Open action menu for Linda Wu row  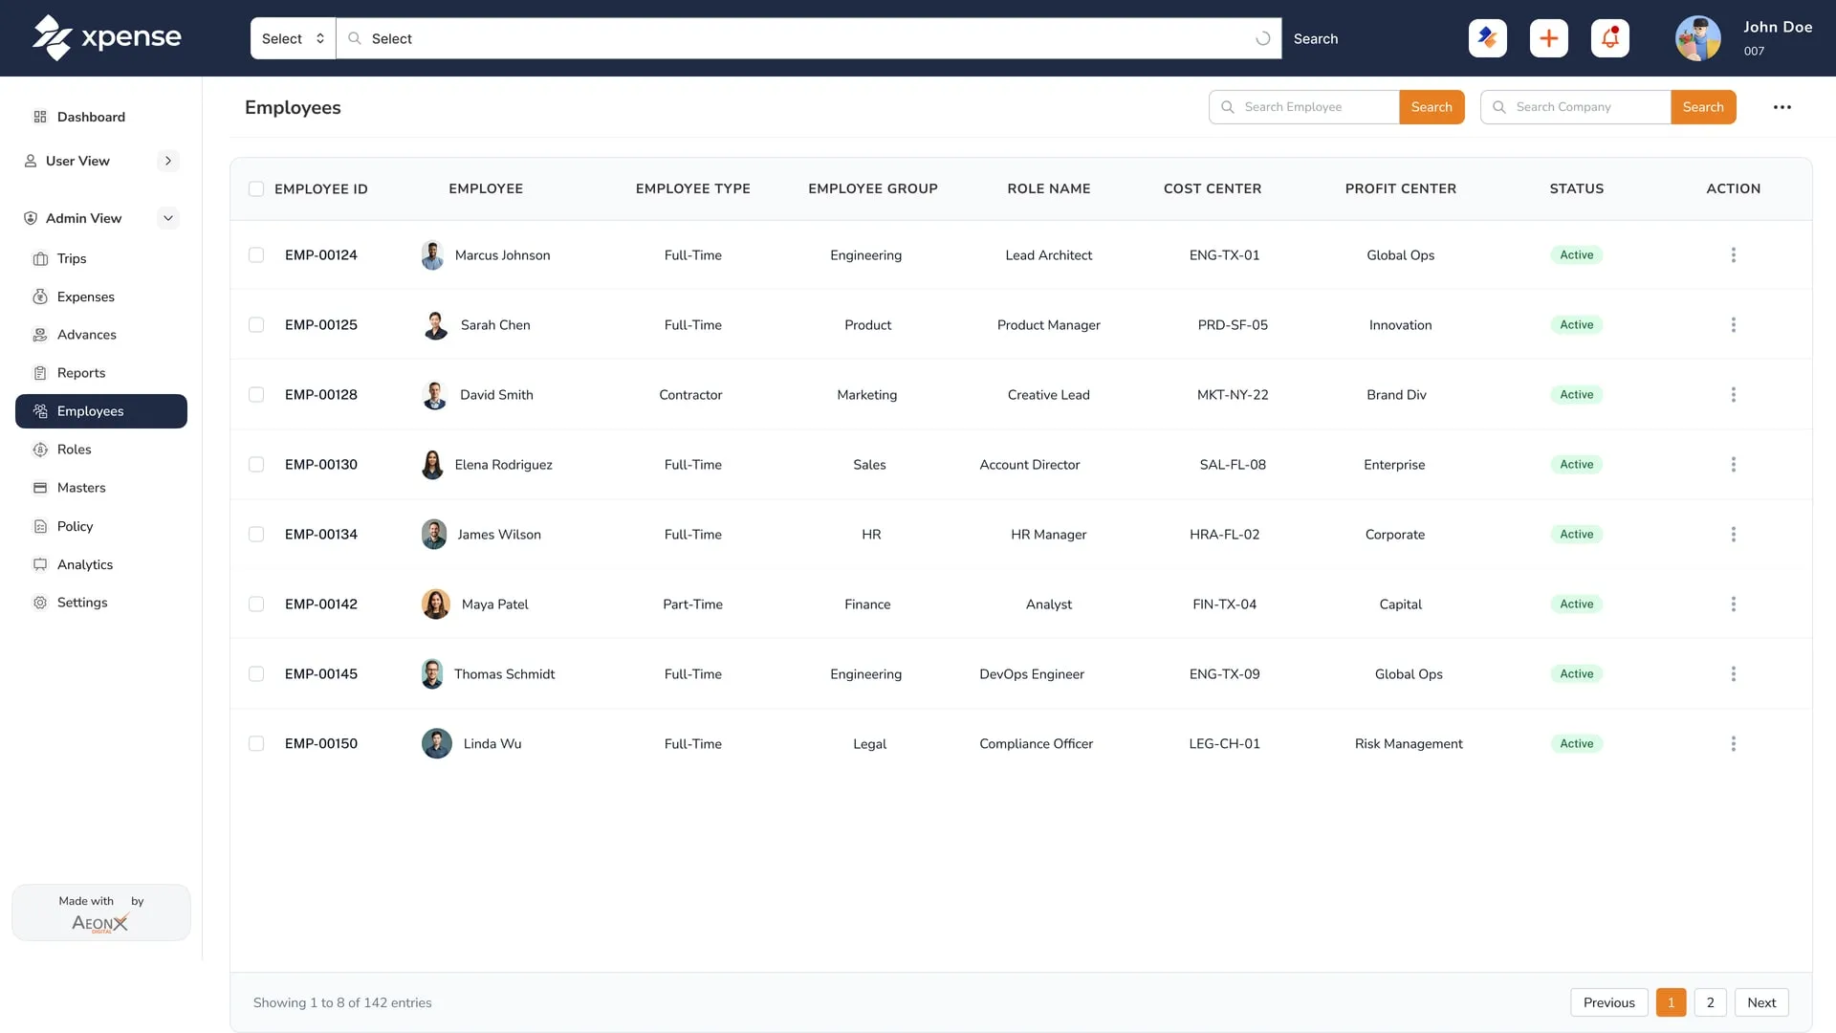pos(1734,744)
